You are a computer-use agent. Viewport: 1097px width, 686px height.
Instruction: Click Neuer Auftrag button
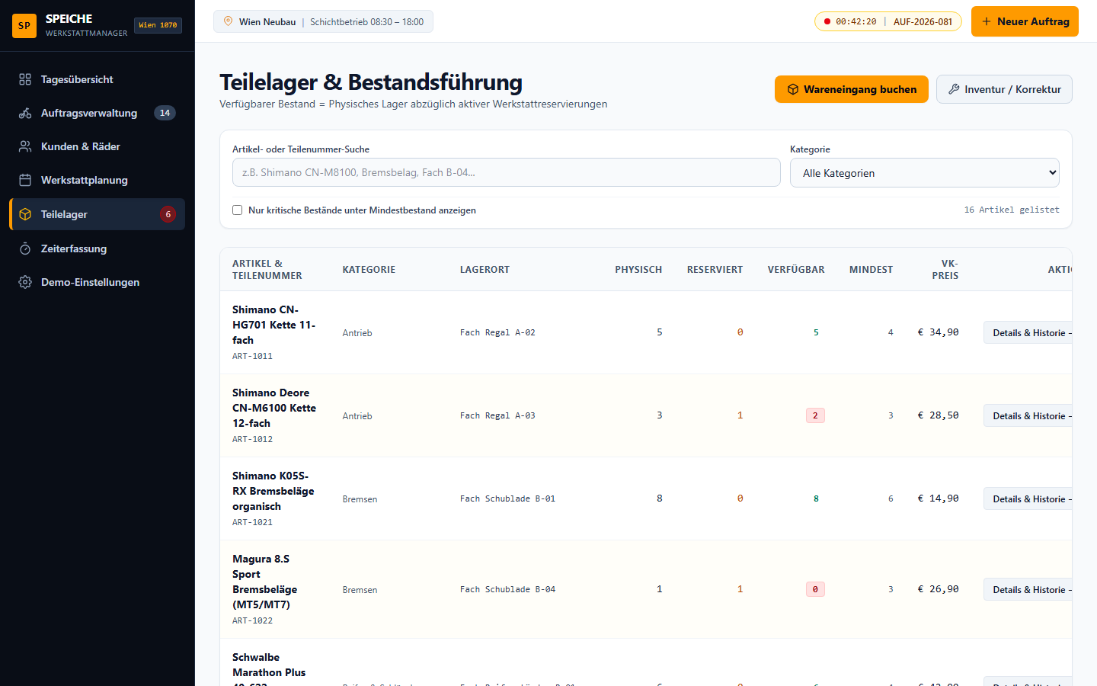1025,21
